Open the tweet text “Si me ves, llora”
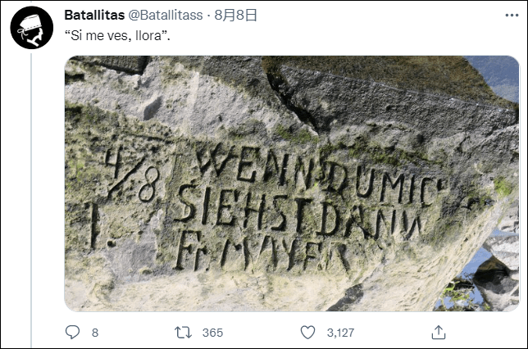 117,36
